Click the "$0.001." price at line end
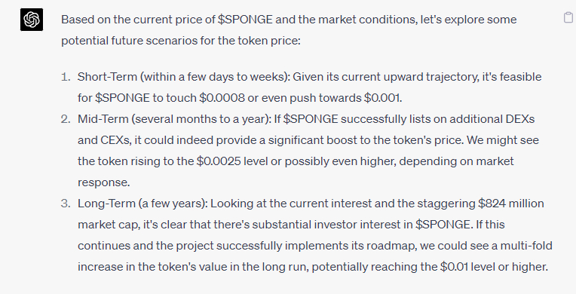This screenshot has width=576, height=294. click(x=383, y=98)
